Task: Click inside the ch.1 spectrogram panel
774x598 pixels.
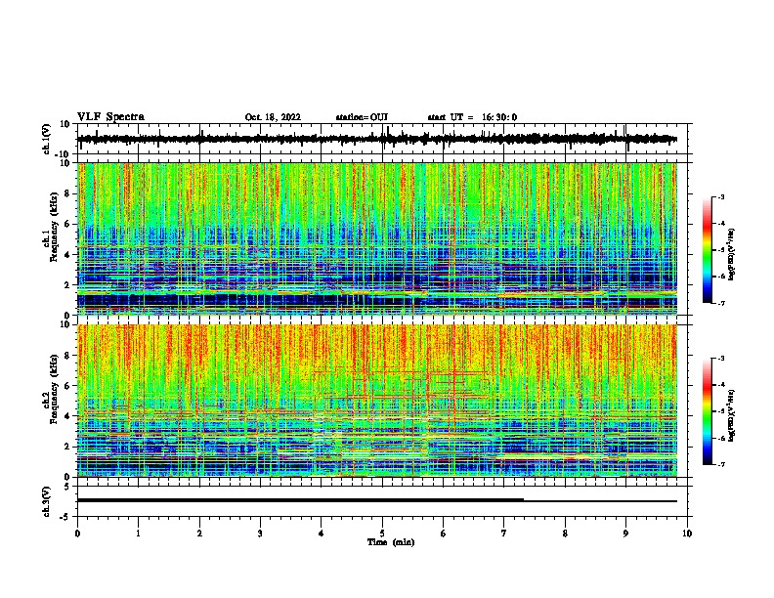Action: point(377,238)
